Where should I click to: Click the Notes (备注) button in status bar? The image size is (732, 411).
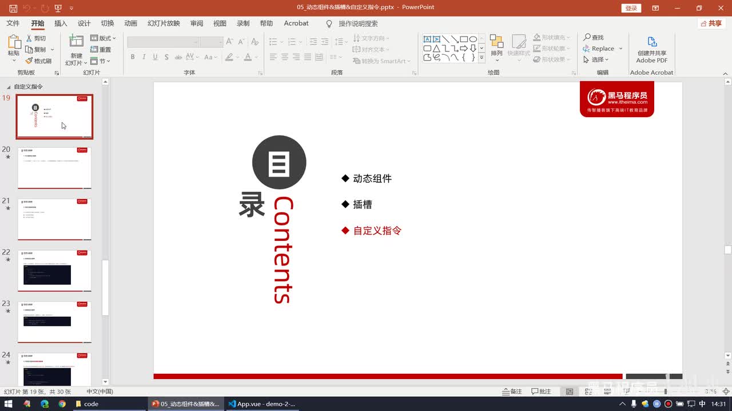click(x=512, y=391)
